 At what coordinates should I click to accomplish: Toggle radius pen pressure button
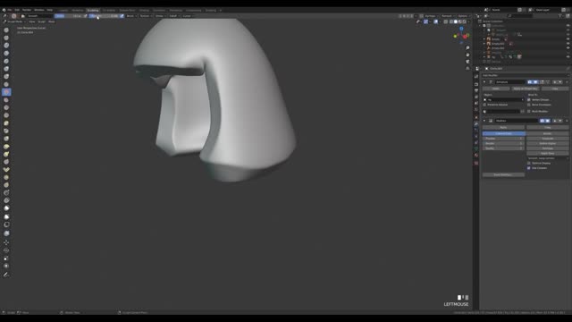coord(86,16)
